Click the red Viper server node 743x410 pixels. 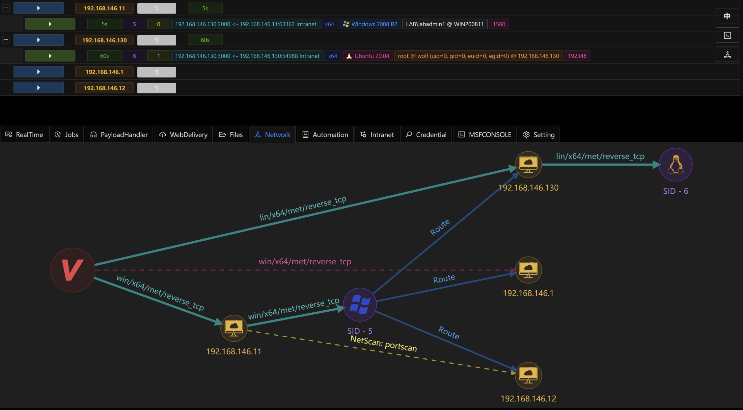pyautogui.click(x=73, y=270)
